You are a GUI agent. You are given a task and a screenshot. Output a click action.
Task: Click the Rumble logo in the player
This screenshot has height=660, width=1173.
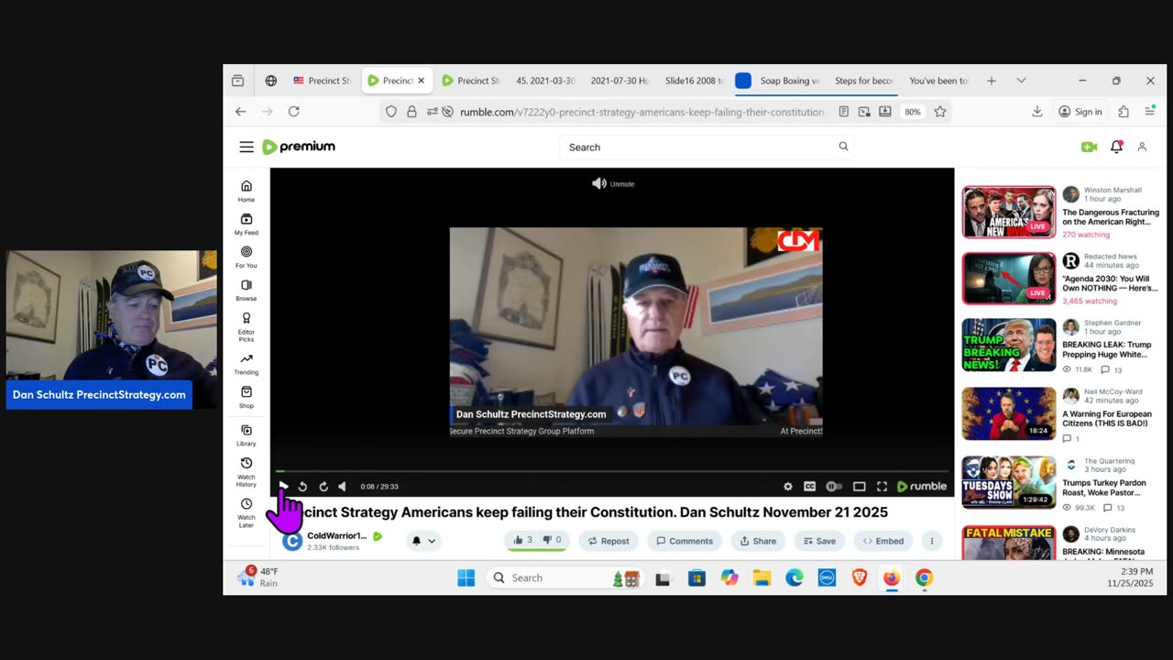(922, 486)
